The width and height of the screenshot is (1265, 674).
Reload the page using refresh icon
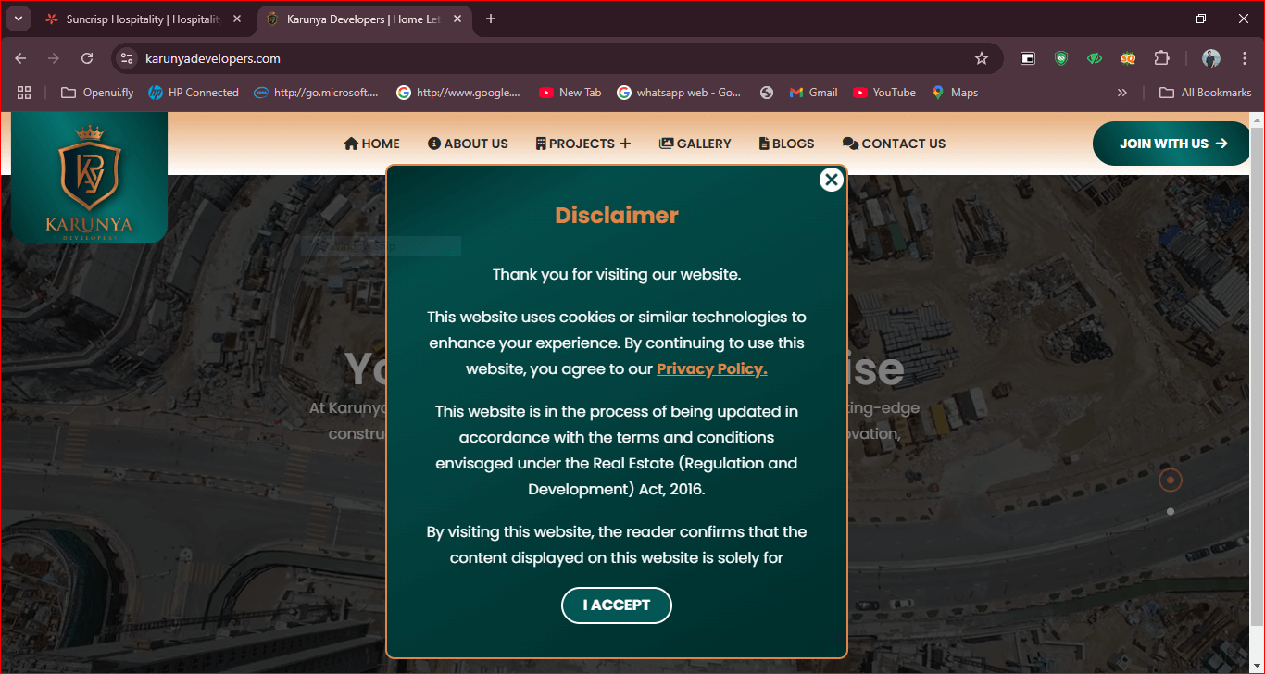(87, 58)
